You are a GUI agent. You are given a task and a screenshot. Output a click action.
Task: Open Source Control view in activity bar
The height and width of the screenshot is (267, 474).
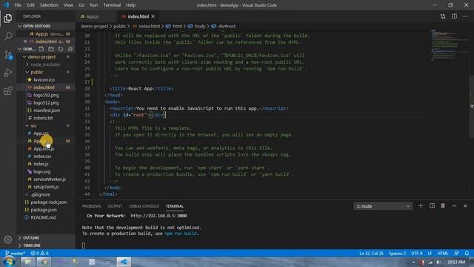pos(8,54)
